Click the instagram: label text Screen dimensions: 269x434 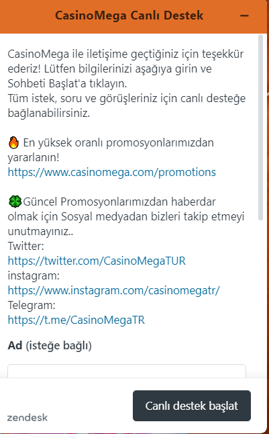(x=34, y=275)
